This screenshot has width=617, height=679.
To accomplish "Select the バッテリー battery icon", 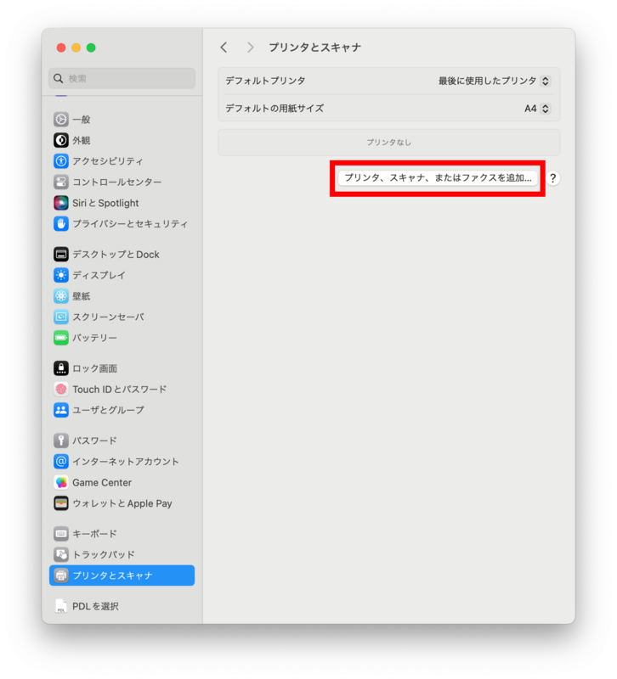I will (x=61, y=337).
